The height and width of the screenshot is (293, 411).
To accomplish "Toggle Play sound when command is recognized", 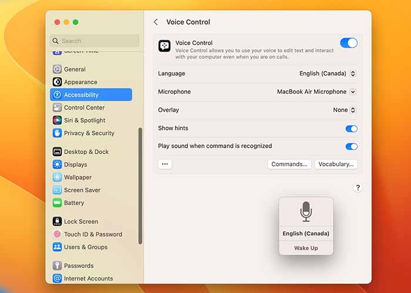I will tap(351, 146).
